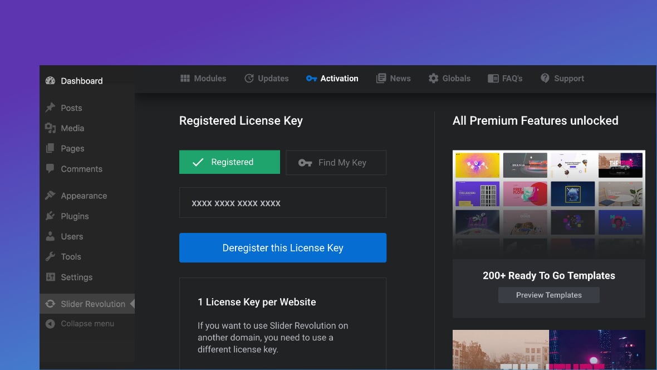Click the green Registered button
This screenshot has height=370, width=657.
pyautogui.click(x=229, y=162)
